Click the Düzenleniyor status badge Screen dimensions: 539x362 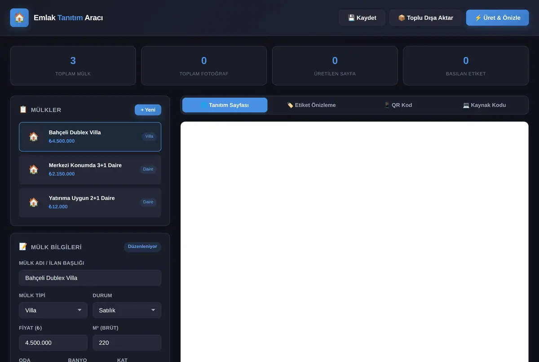pyautogui.click(x=142, y=247)
